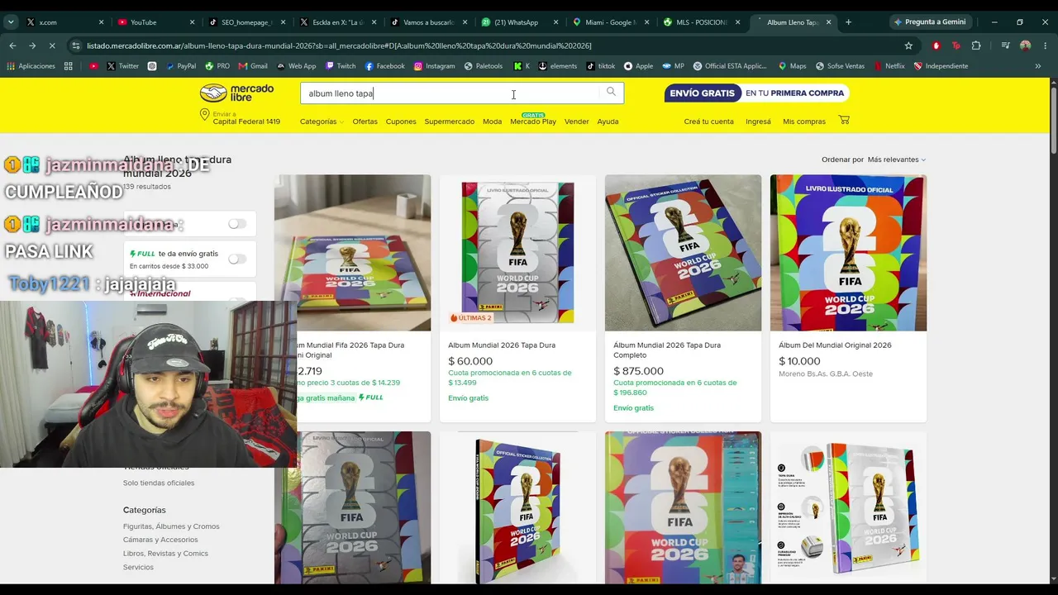This screenshot has width=1058, height=595.
Task: Open the Facebook bookmark
Action: click(x=384, y=66)
